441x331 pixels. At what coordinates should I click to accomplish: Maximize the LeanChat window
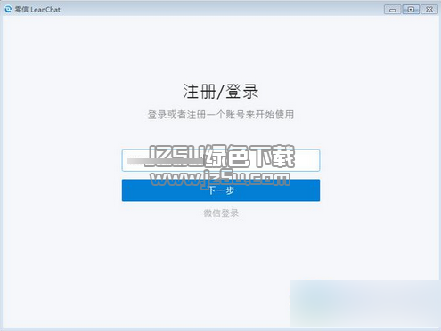[x=411, y=10]
